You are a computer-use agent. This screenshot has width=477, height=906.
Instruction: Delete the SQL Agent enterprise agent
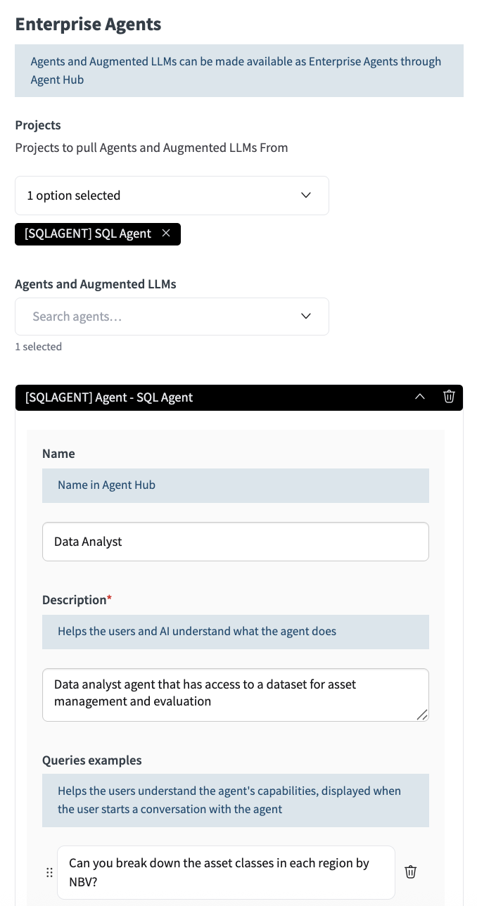[x=449, y=397]
